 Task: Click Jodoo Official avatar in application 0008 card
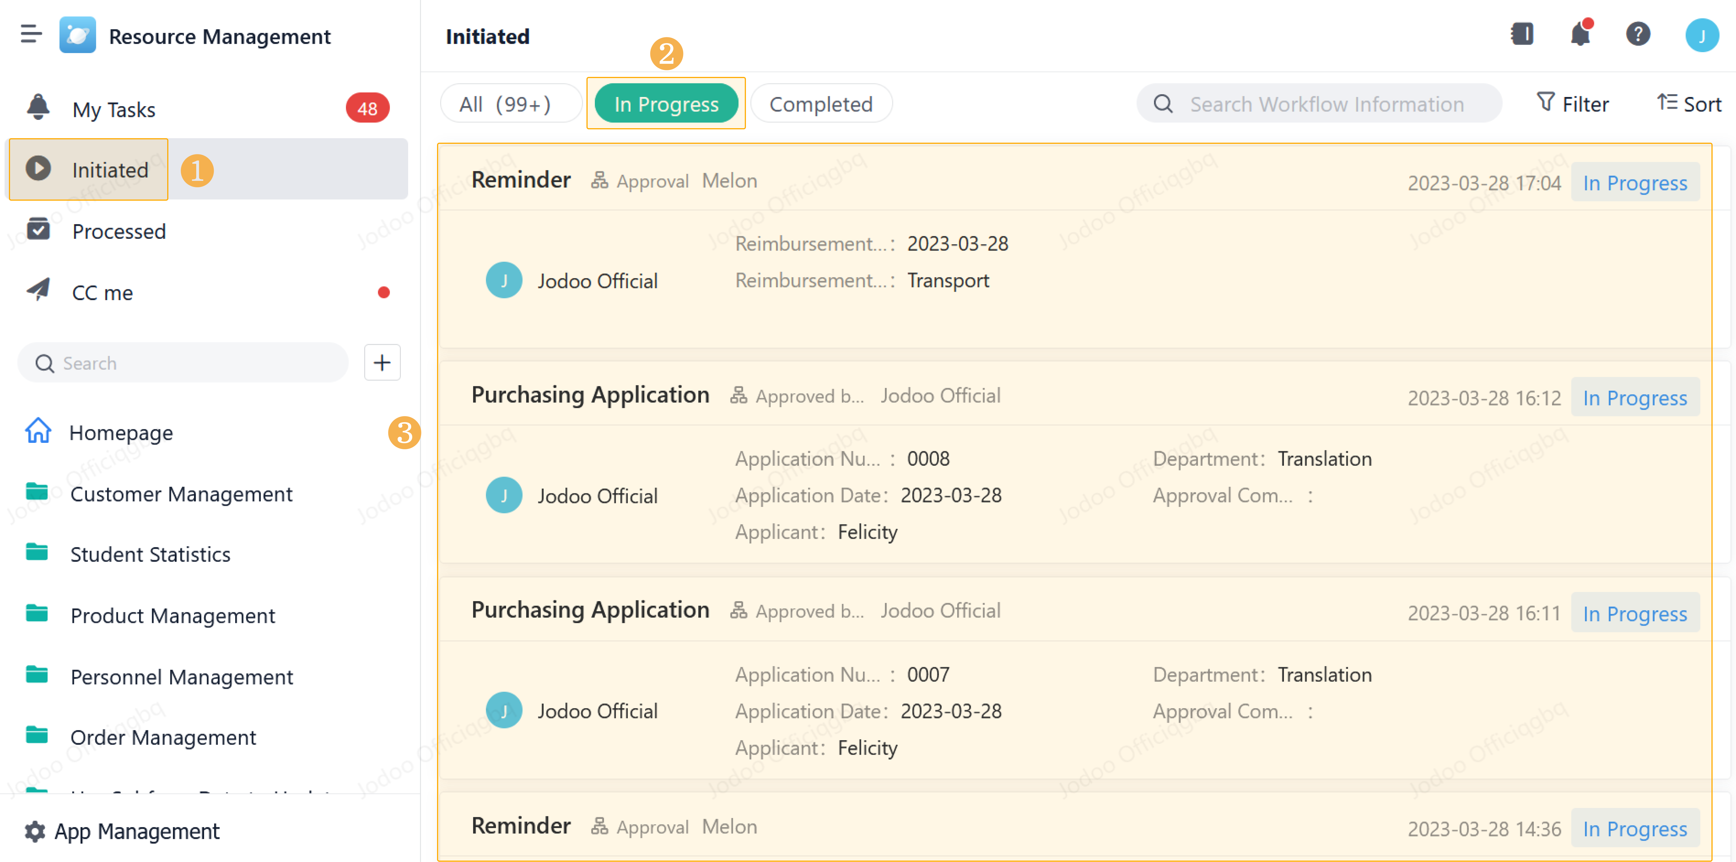504,495
